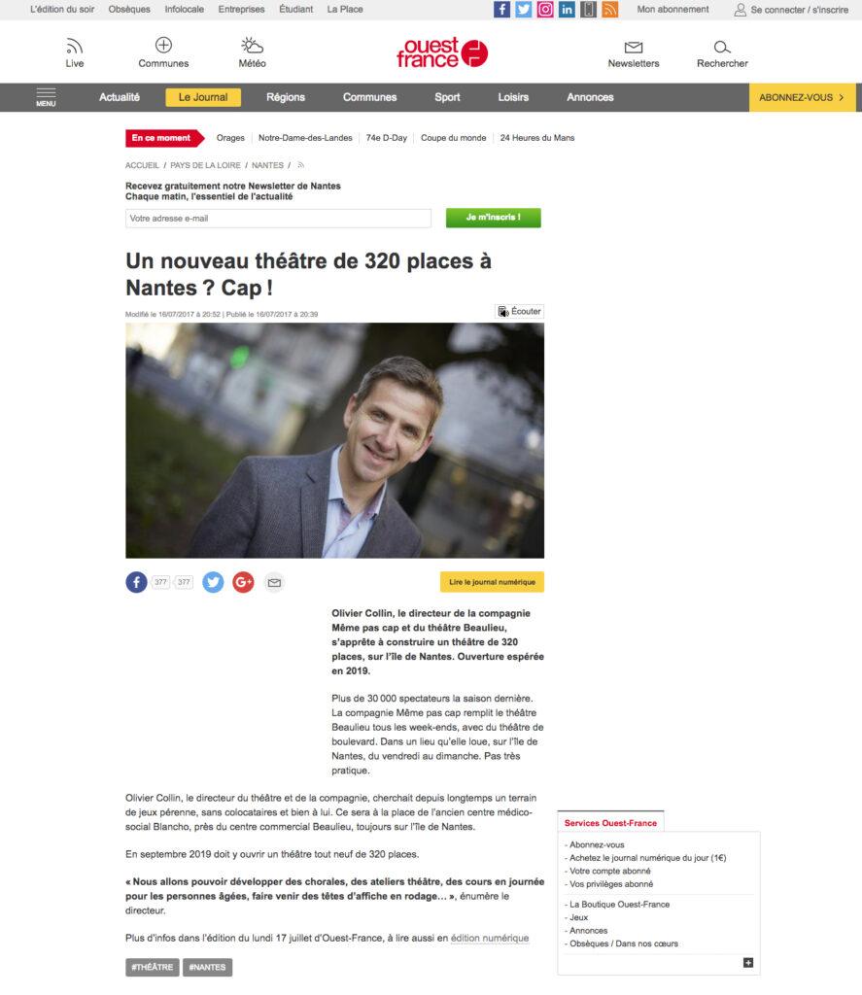Open the hamburger MENU button
The height and width of the screenshot is (995, 862).
coord(46,97)
